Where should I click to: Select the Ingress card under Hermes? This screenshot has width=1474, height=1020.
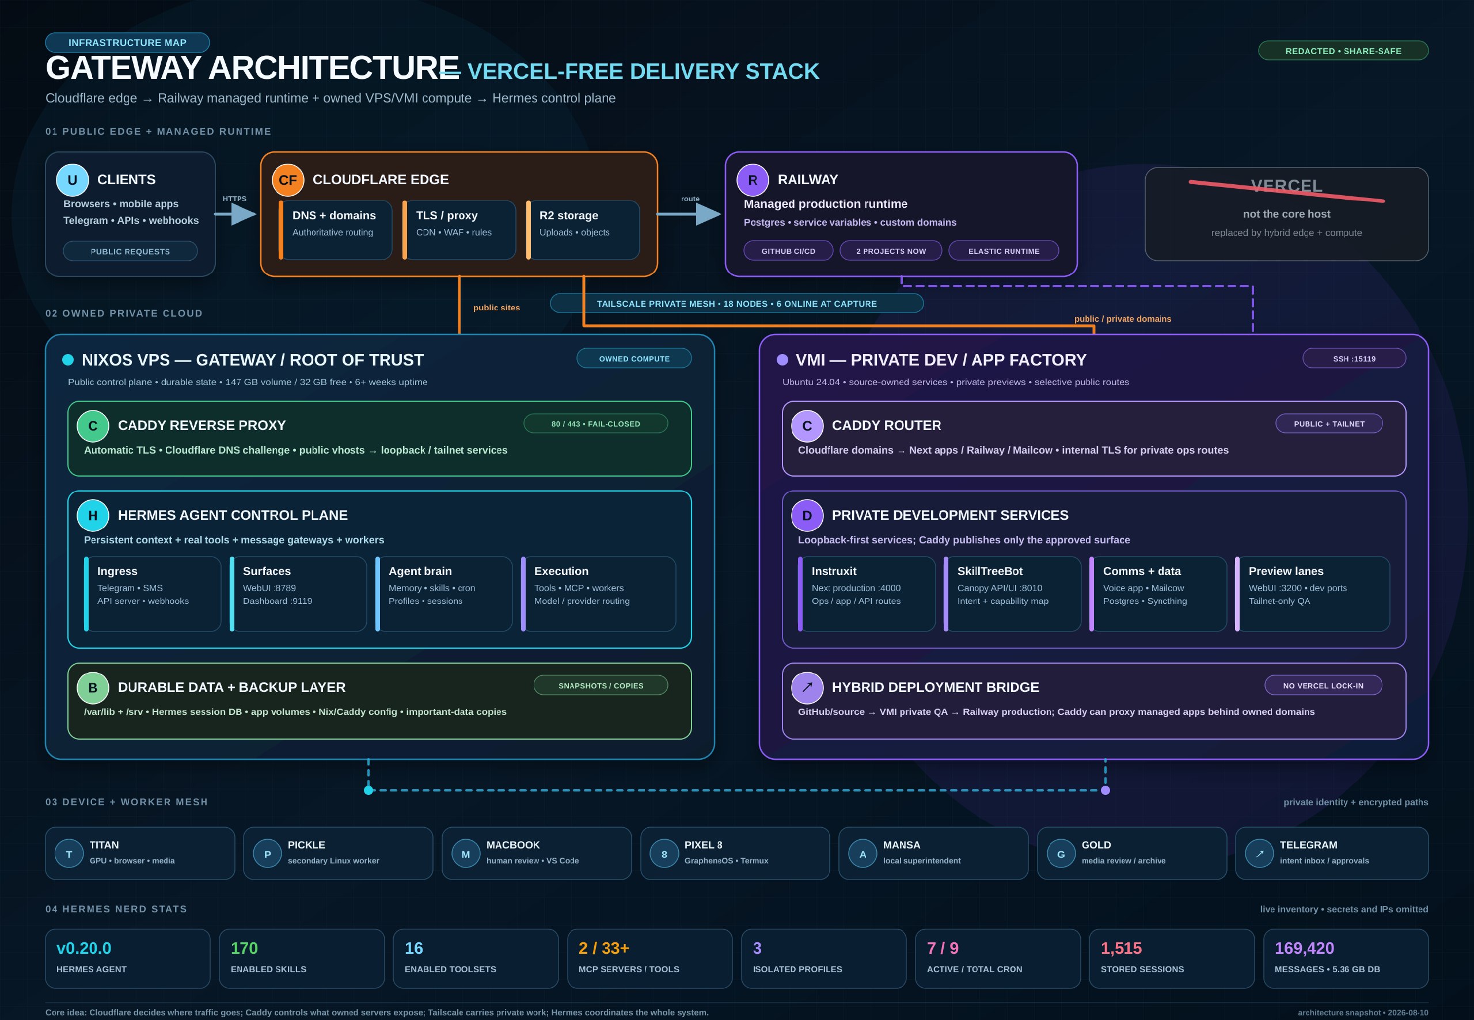tap(152, 593)
